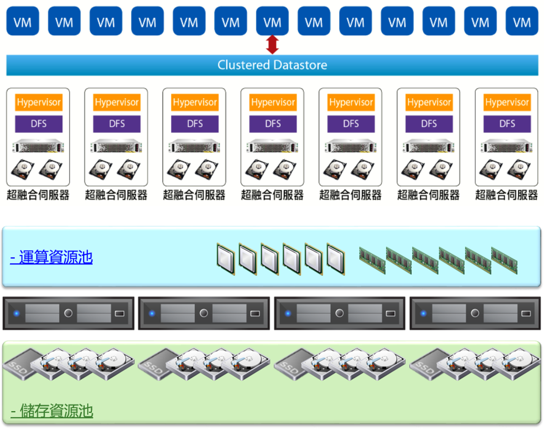Select the rightmost CPU chip icon
Screen dimensions: 544x430
336,259
